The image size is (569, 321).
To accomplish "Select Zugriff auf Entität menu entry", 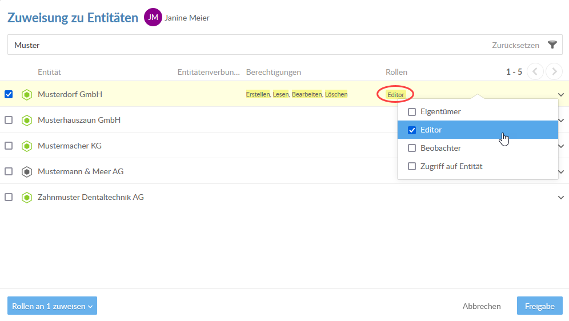I will click(478, 166).
